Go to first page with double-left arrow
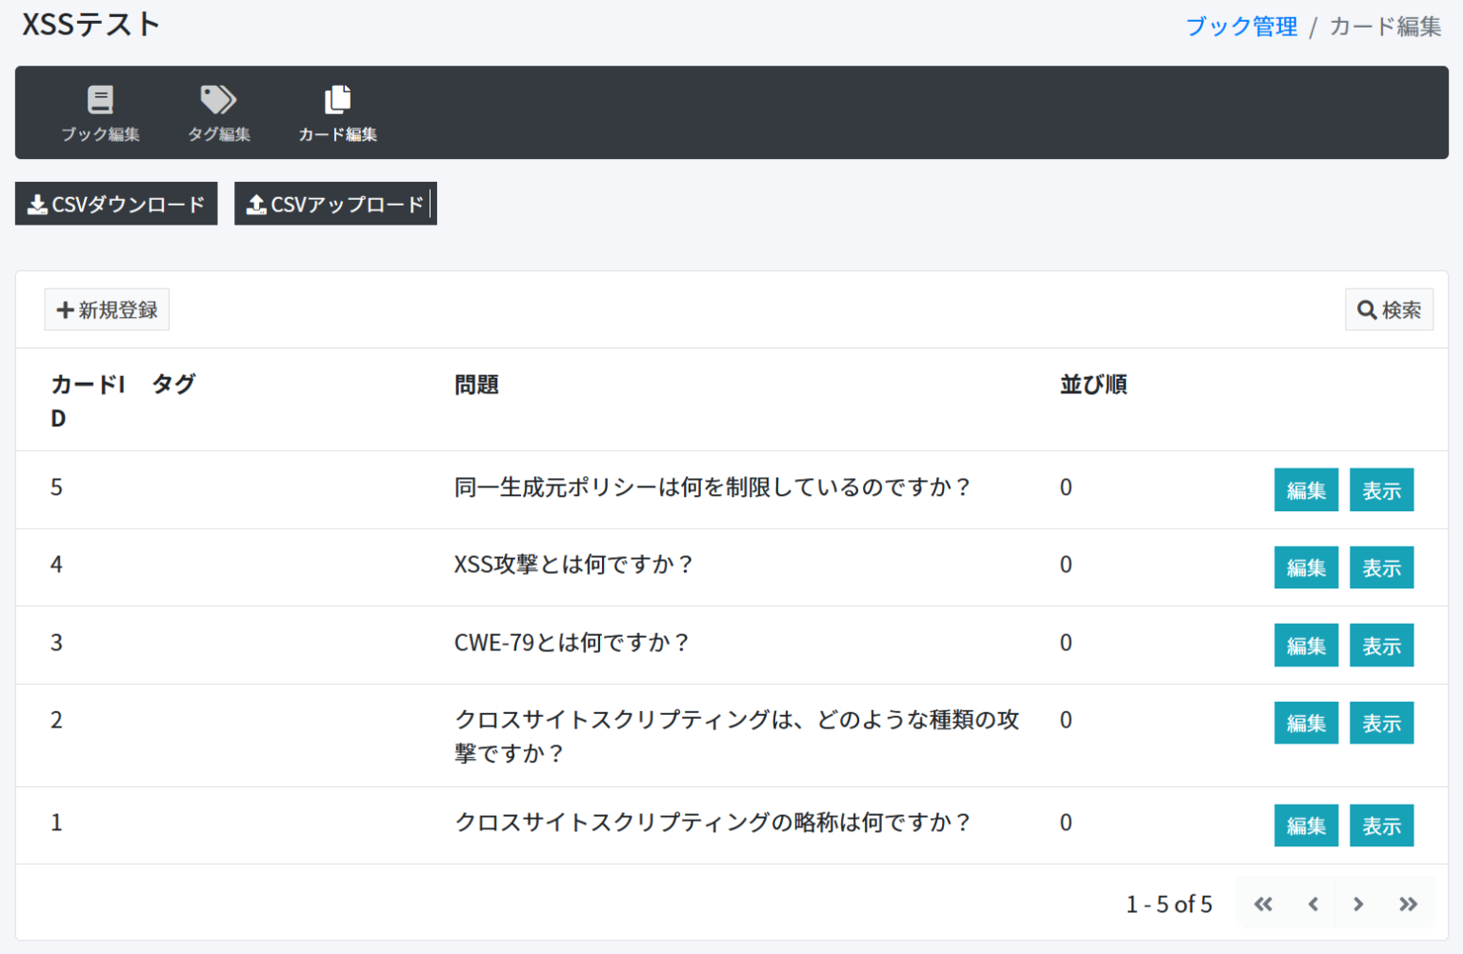This screenshot has width=1463, height=954. 1263,904
